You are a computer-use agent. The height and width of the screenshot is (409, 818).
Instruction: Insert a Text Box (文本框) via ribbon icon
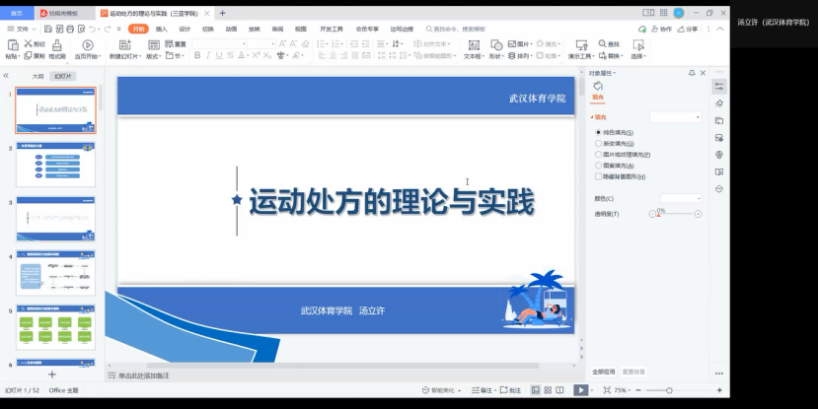click(474, 45)
